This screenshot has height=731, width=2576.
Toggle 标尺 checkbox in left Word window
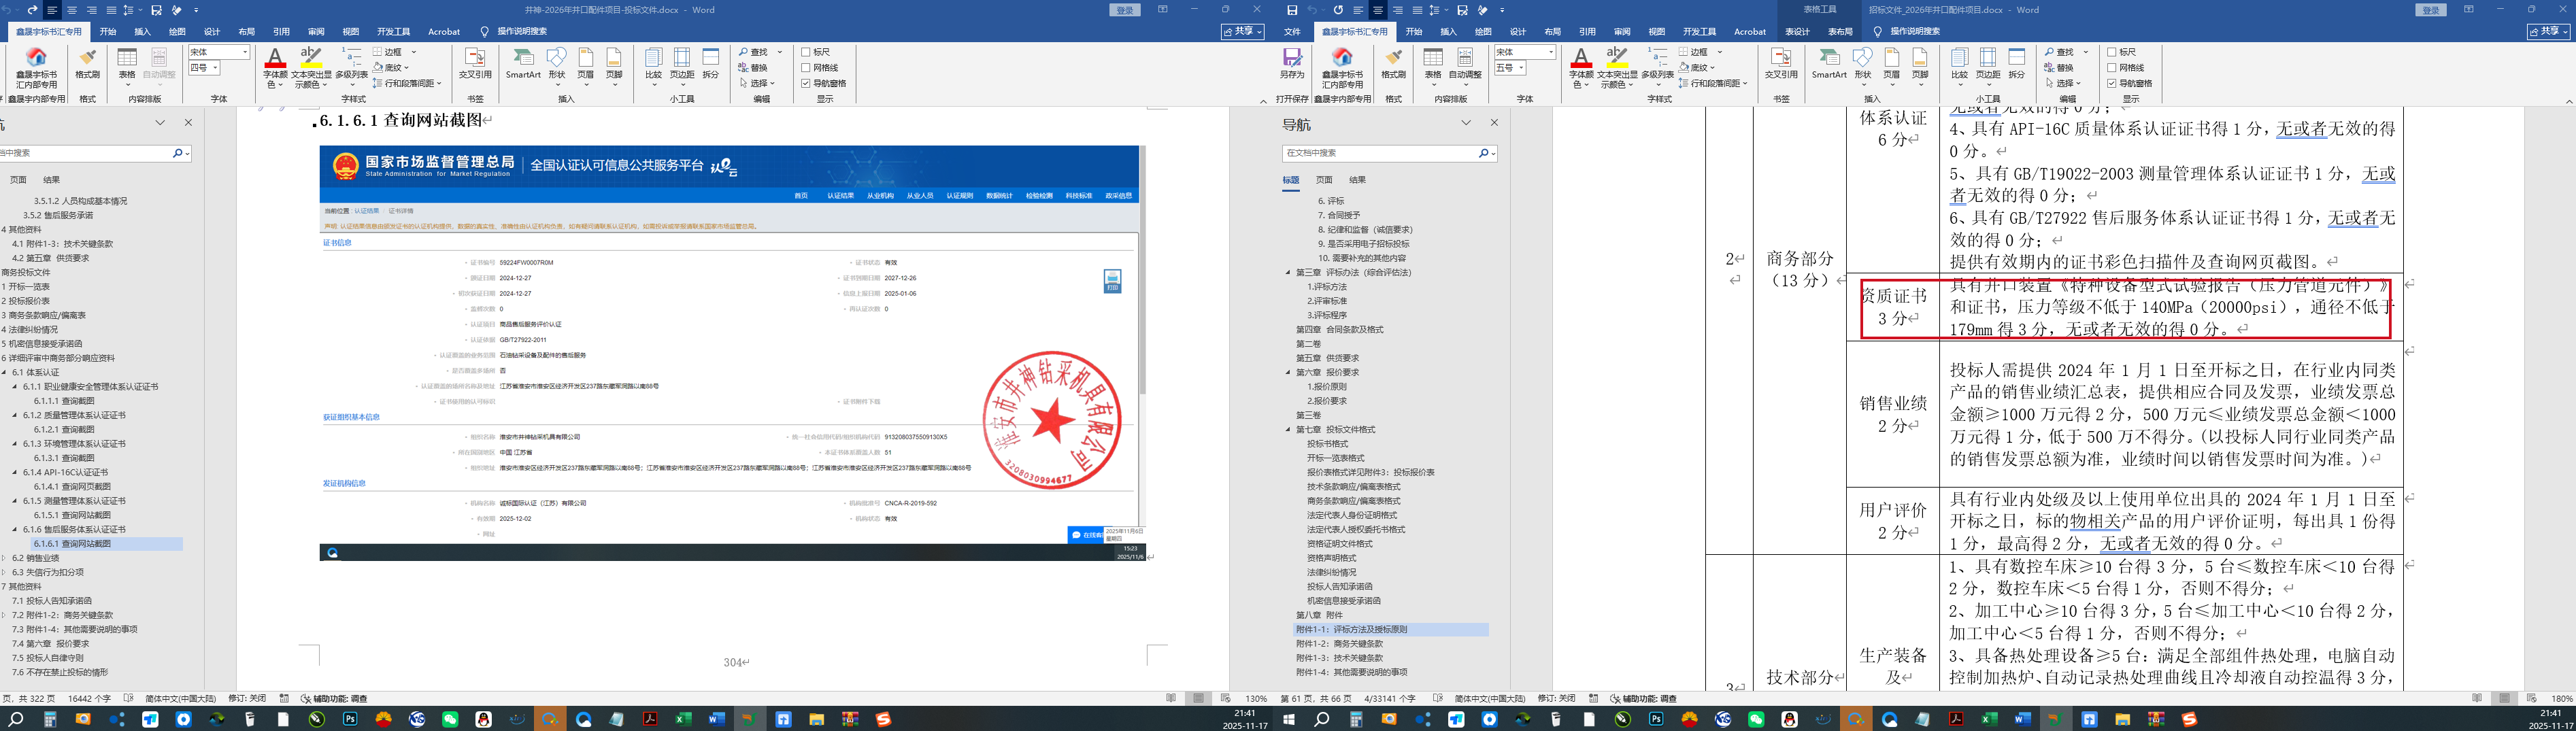click(806, 52)
